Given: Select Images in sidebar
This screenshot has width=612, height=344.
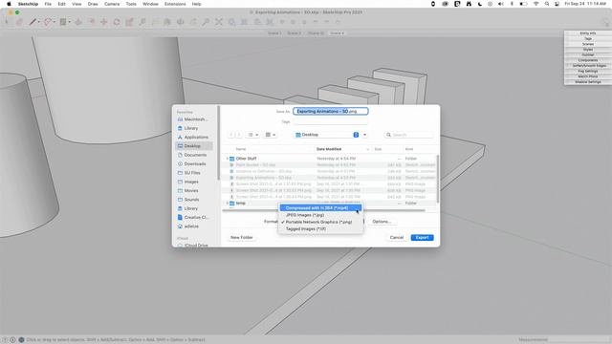Looking at the screenshot, I should tap(194, 182).
